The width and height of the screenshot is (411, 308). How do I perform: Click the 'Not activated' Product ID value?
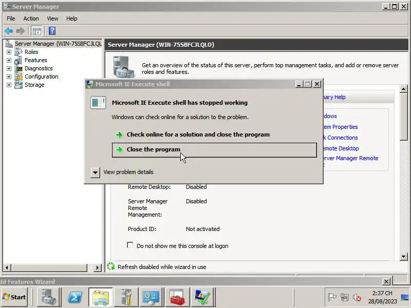[x=202, y=229]
